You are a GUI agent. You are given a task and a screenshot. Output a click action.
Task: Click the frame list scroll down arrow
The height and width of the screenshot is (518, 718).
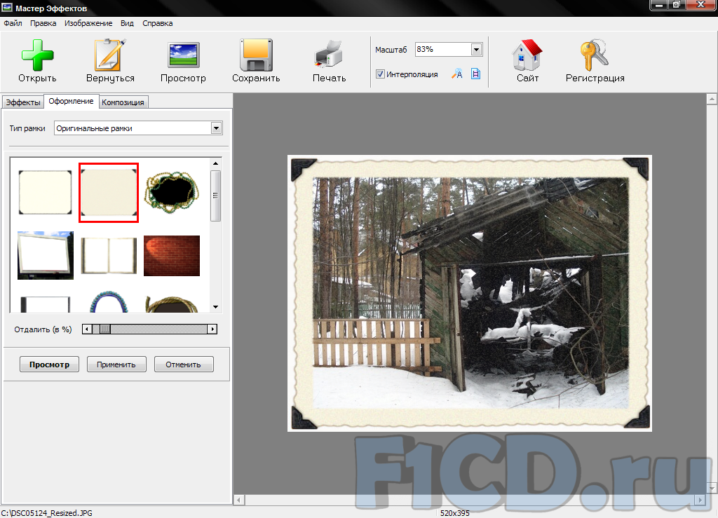pos(216,307)
